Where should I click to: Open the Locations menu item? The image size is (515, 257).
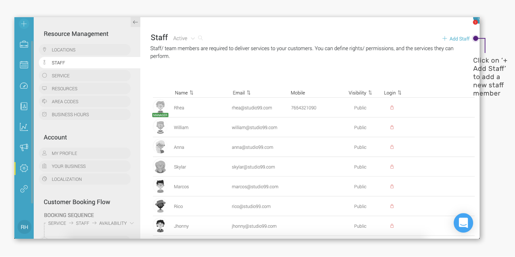click(85, 50)
